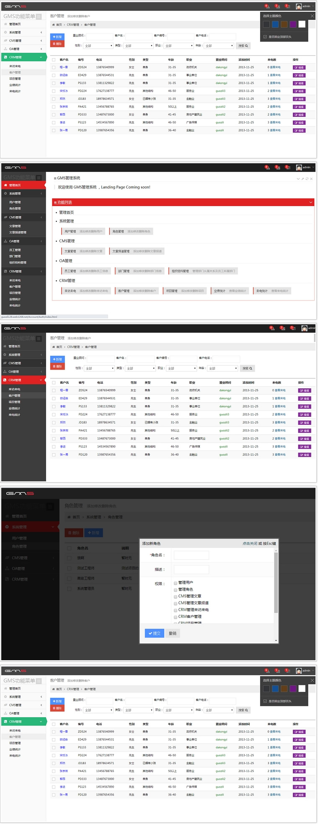The height and width of the screenshot is (824, 318).
Task: Open 业绩统计 in dashboard sidebar
Action: tap(15, 299)
